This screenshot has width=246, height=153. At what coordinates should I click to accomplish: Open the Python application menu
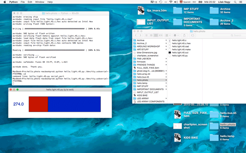click(14, 2)
